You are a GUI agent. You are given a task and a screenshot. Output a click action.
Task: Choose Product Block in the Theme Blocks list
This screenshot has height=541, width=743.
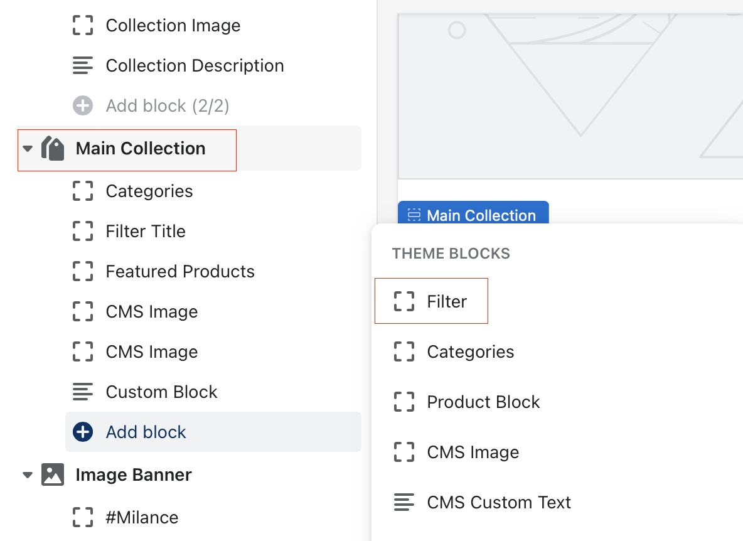pyautogui.click(x=483, y=402)
